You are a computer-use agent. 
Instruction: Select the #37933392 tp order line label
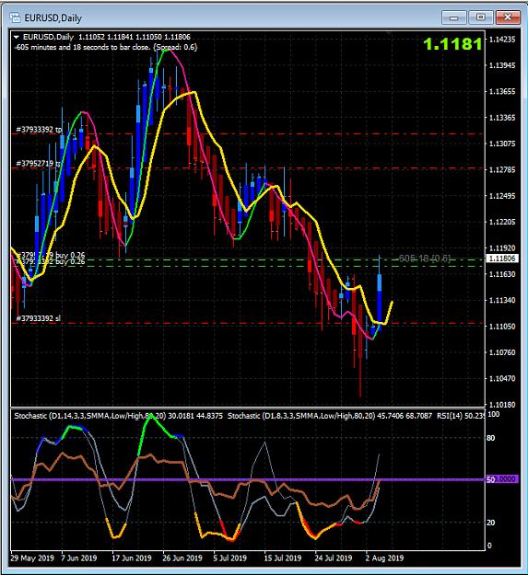39,130
